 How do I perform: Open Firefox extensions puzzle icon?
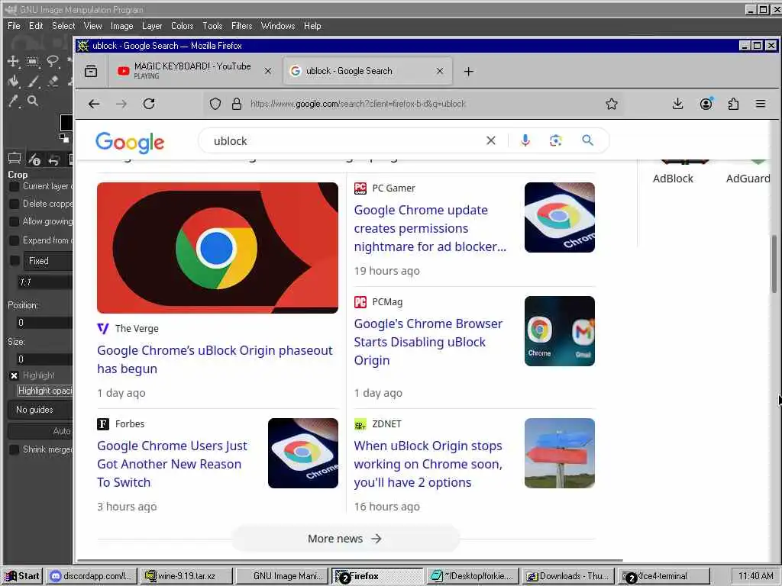tap(733, 104)
